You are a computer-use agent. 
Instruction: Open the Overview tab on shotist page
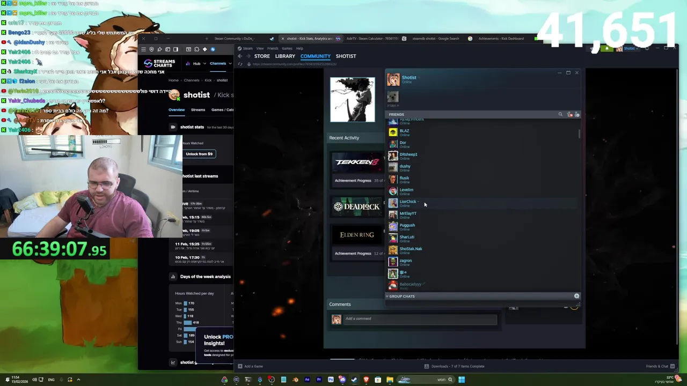[177, 110]
